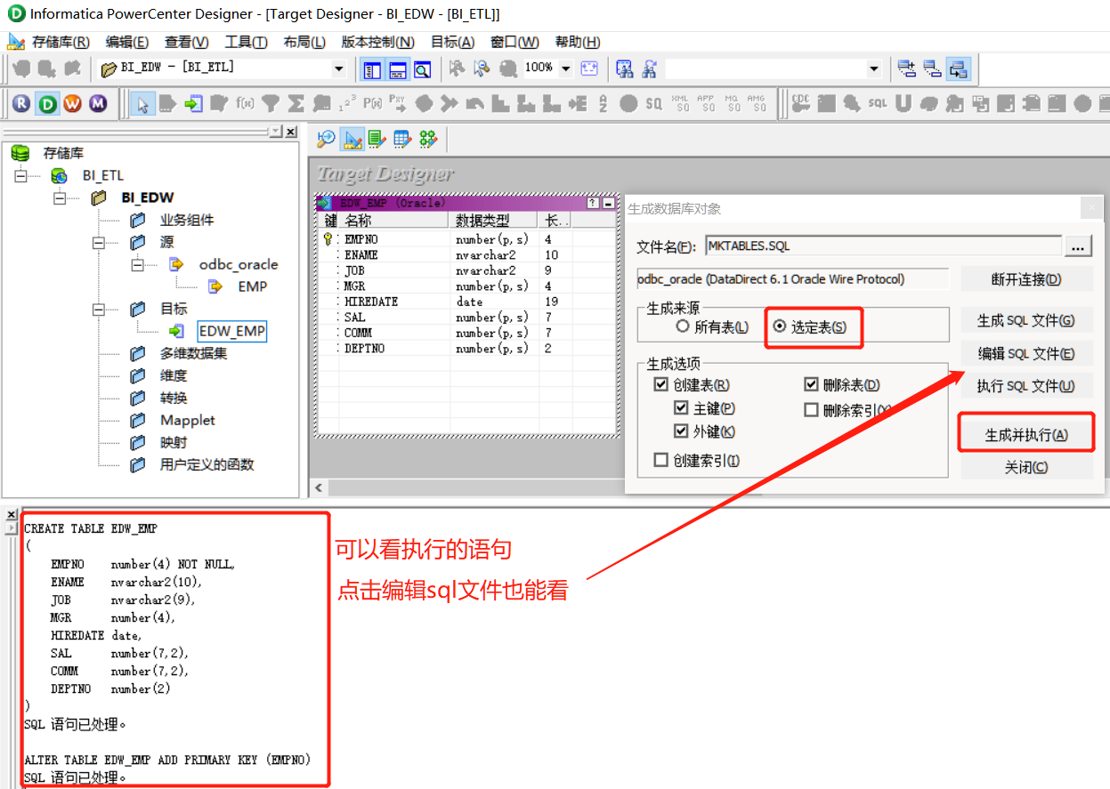This screenshot has height=789, width=1110.
Task: Click the scale-to-fit icon beside zoom percent
Action: point(589,68)
